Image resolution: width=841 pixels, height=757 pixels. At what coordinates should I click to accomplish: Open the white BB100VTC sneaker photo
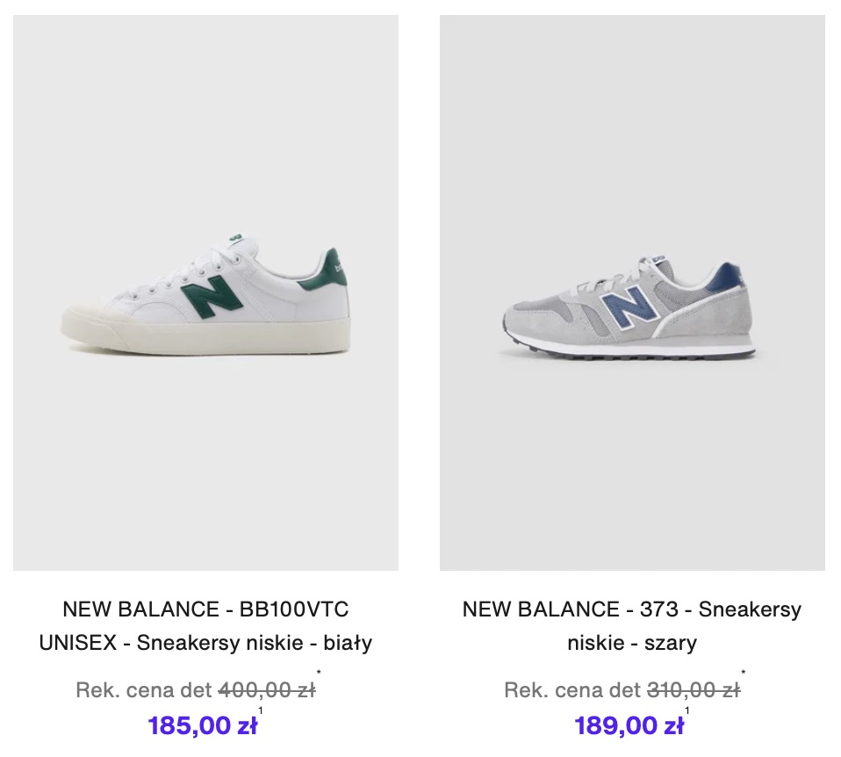(205, 292)
